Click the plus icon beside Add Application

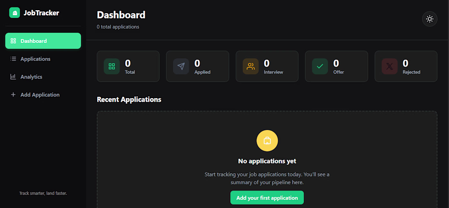(x=13, y=94)
